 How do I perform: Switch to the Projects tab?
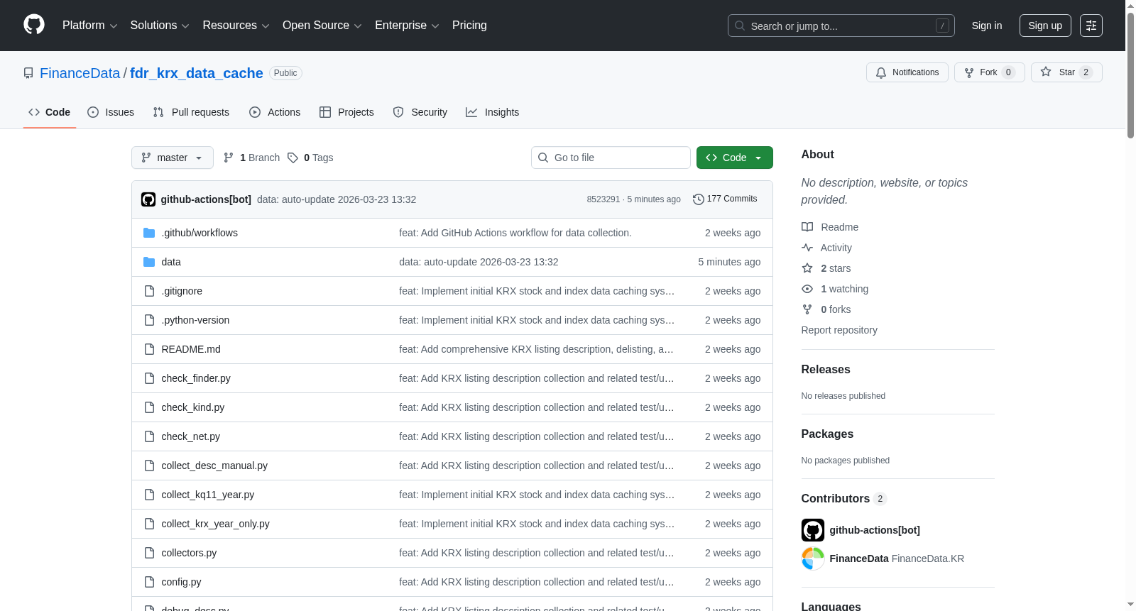point(346,112)
